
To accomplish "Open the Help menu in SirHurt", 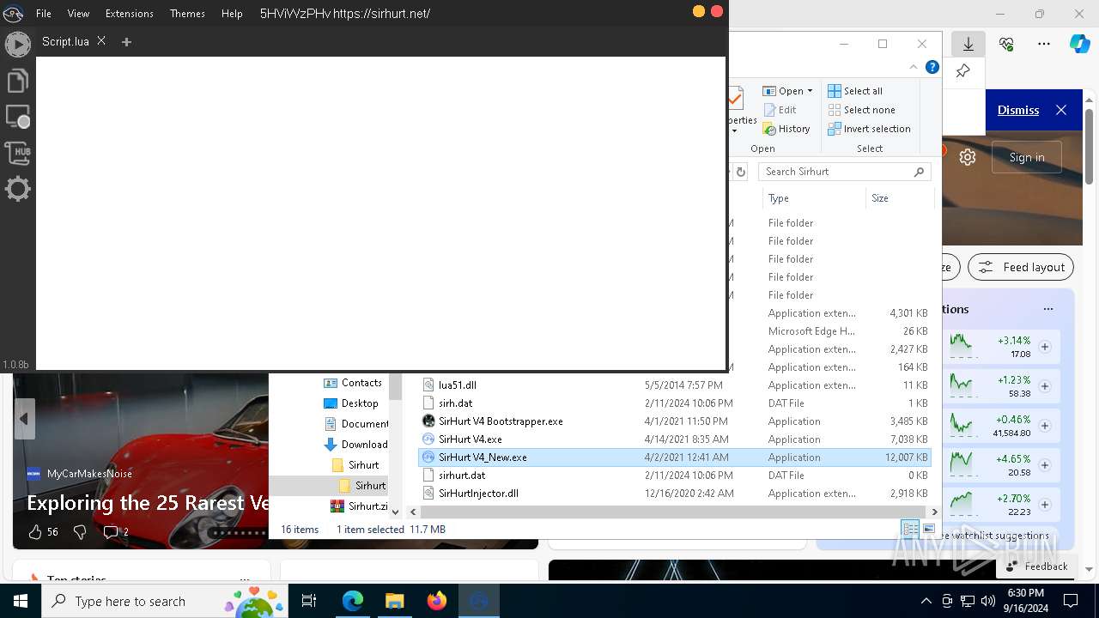I will 232,14.
